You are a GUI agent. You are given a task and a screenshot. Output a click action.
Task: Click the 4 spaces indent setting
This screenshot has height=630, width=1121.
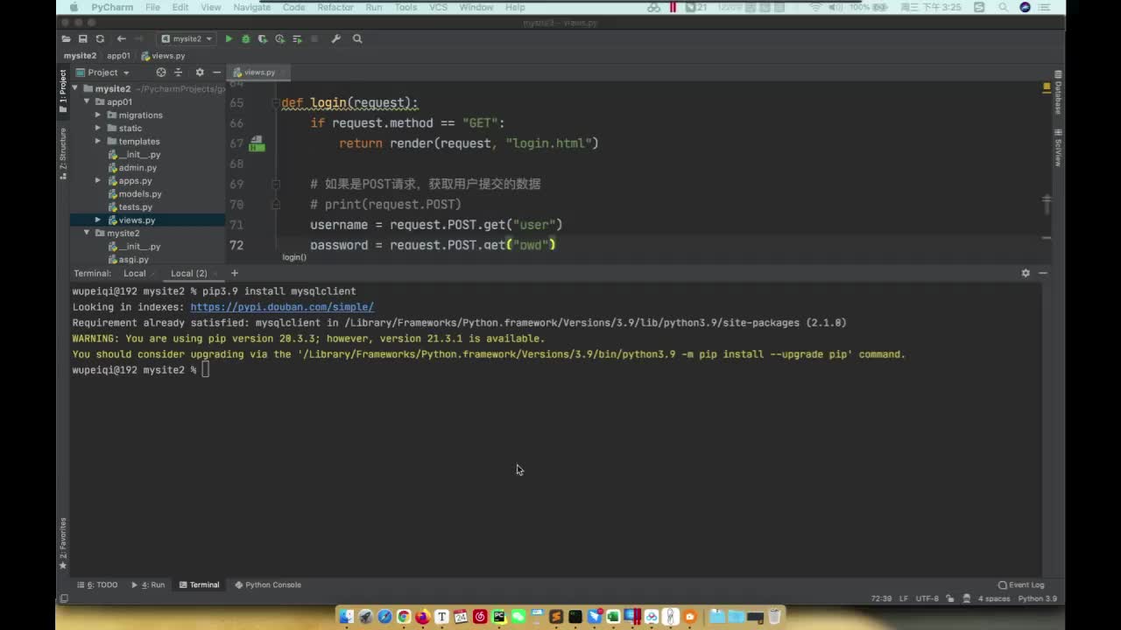point(994,598)
